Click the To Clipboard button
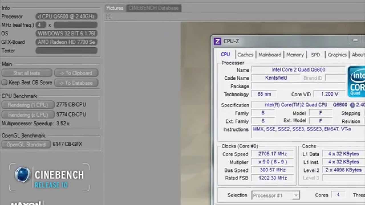The width and height of the screenshot is (365, 205). (76, 73)
